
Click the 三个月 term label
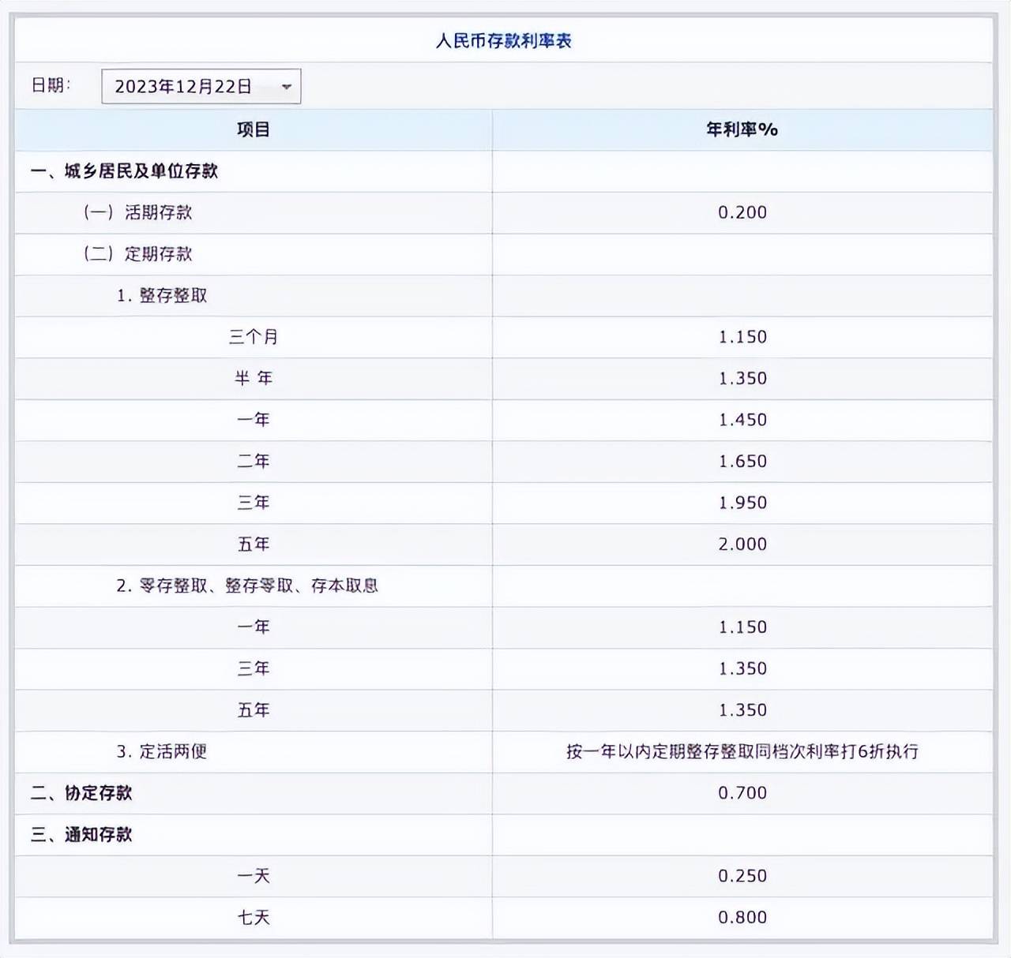254,337
